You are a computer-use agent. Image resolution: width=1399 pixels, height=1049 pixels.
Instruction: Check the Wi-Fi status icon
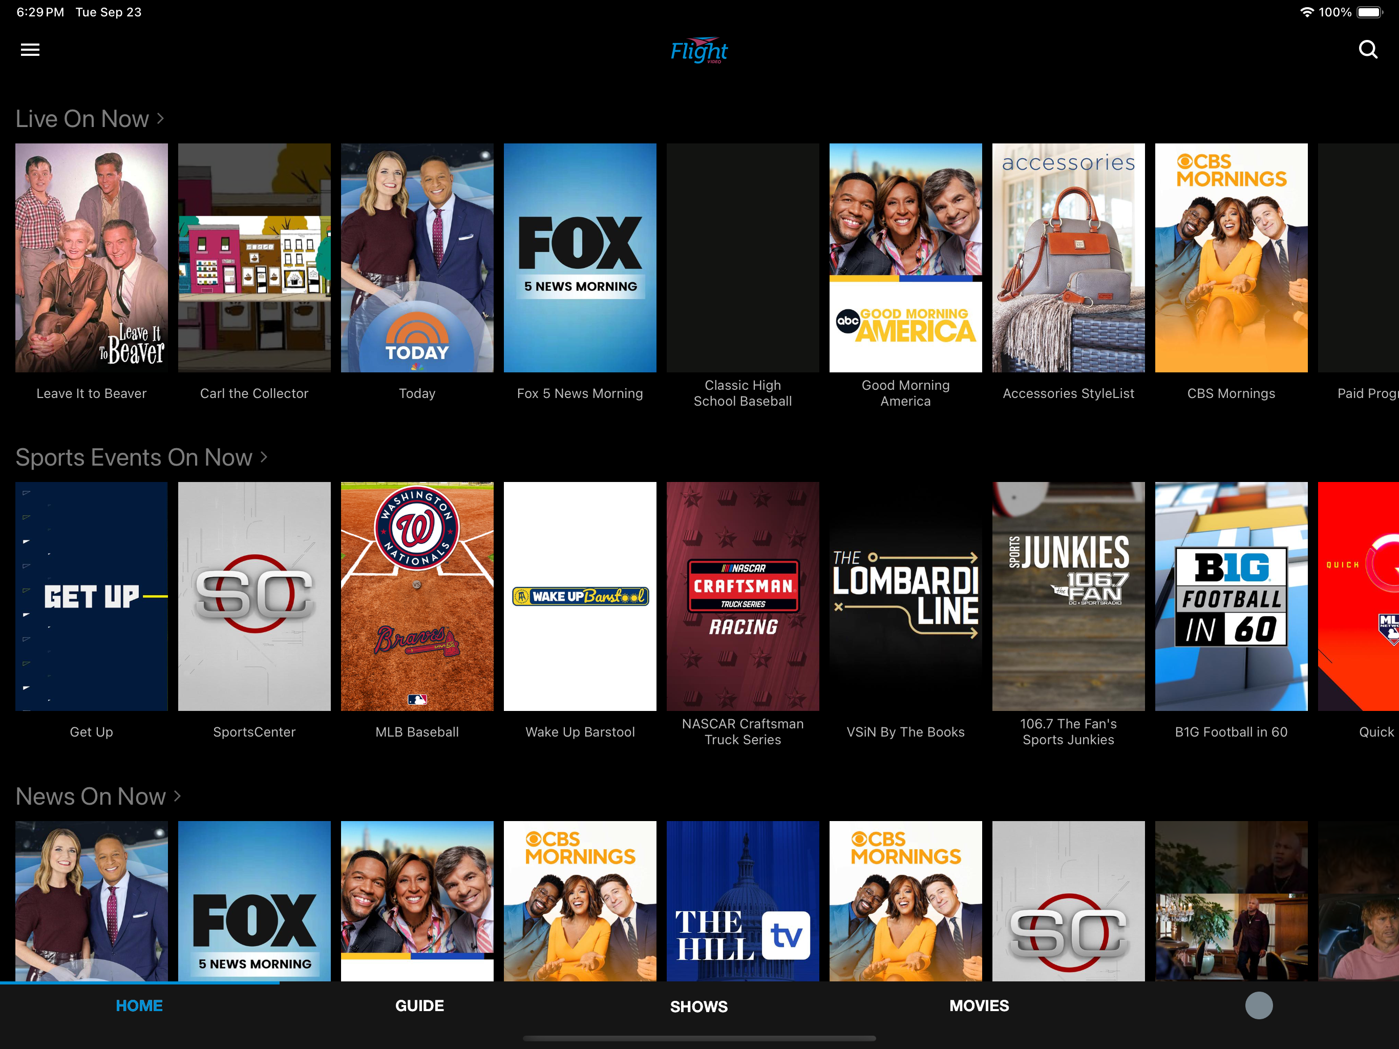1306,12
